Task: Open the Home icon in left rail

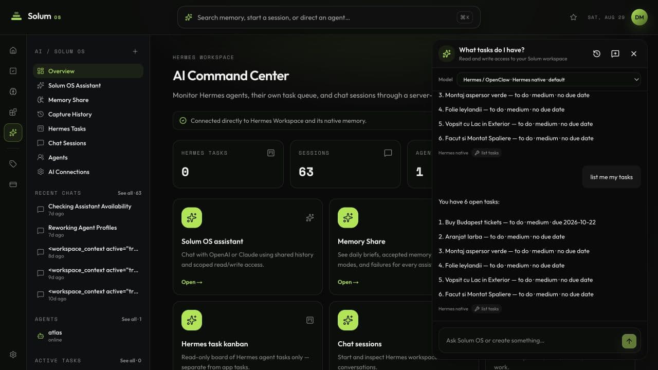Action: click(13, 50)
